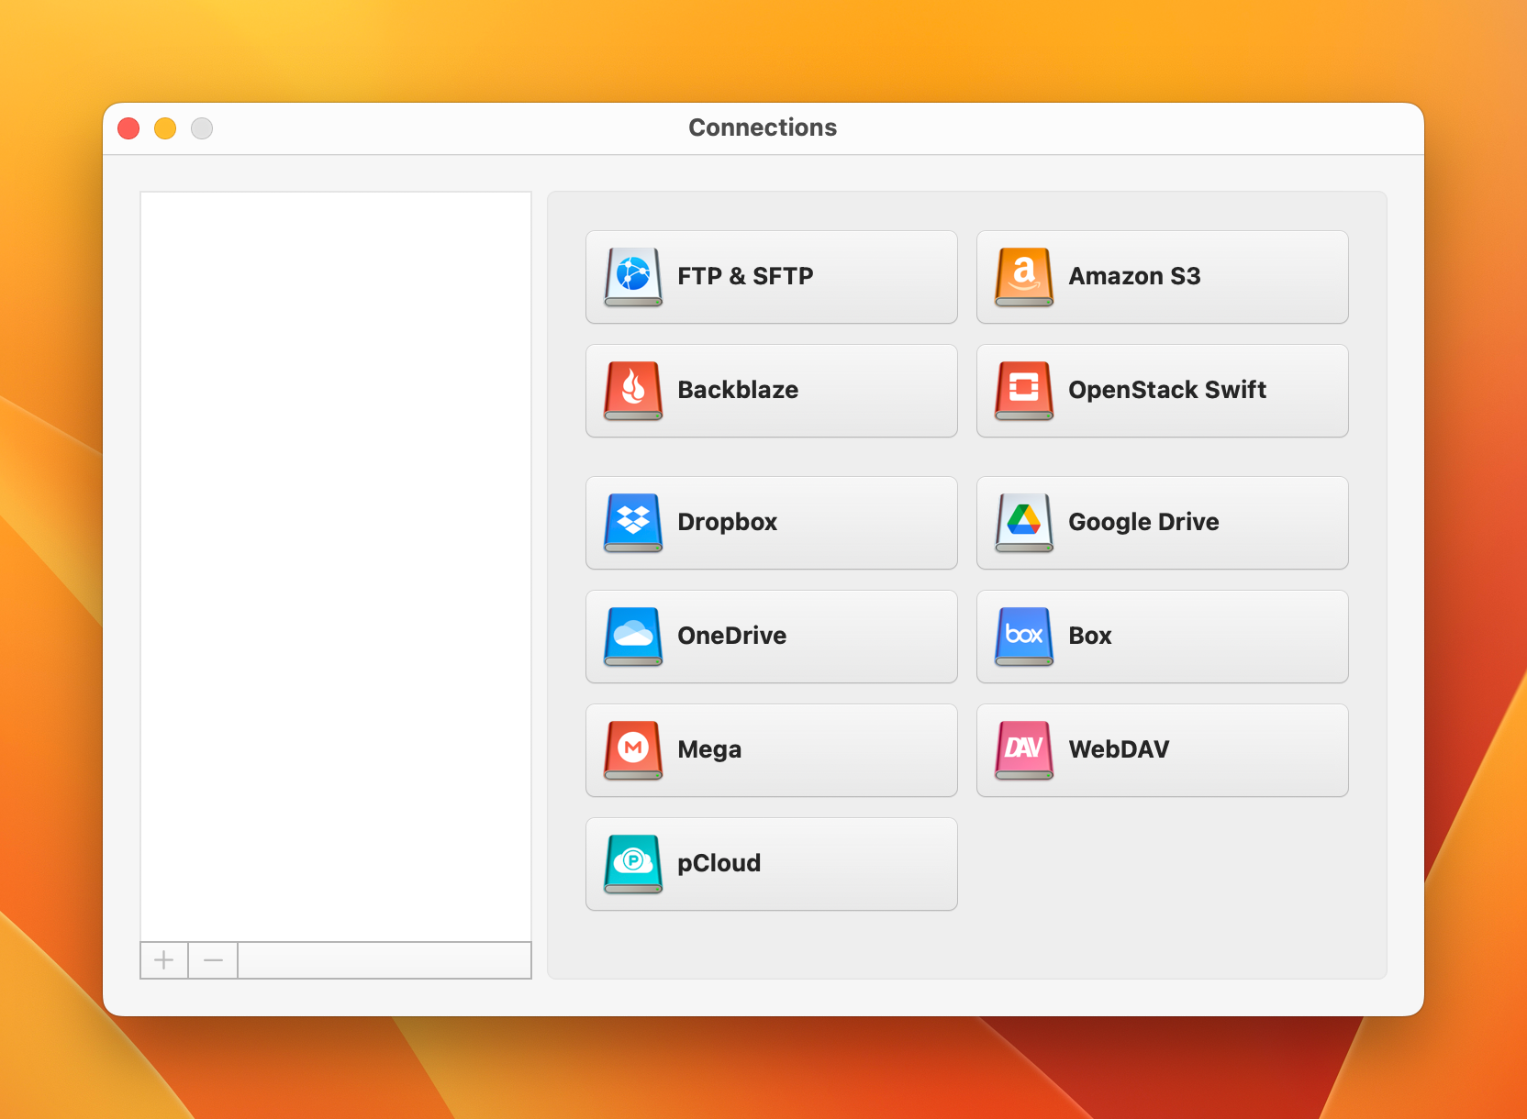Image resolution: width=1527 pixels, height=1119 pixels.
Task: Click the Backblaze flame icon
Action: click(631, 390)
